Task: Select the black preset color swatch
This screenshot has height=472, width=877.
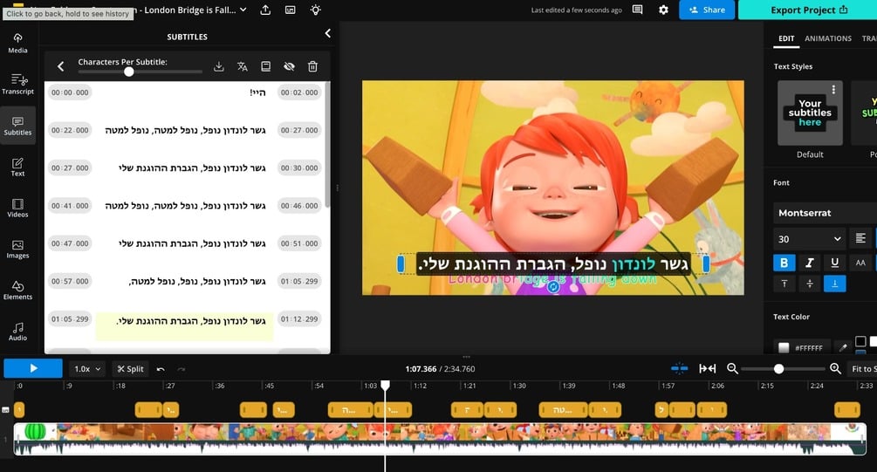Action: click(860, 341)
